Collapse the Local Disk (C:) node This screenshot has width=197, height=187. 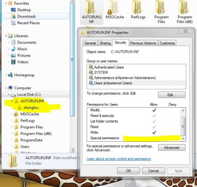[x=9, y=94]
